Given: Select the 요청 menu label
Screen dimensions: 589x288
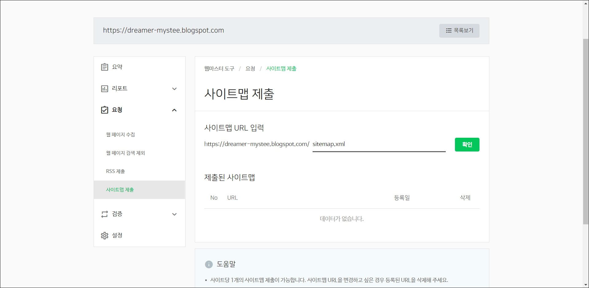Looking at the screenshot, I should (117, 110).
